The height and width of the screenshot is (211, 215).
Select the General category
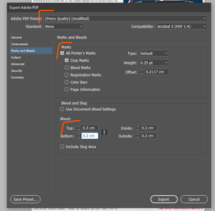pos(32,37)
